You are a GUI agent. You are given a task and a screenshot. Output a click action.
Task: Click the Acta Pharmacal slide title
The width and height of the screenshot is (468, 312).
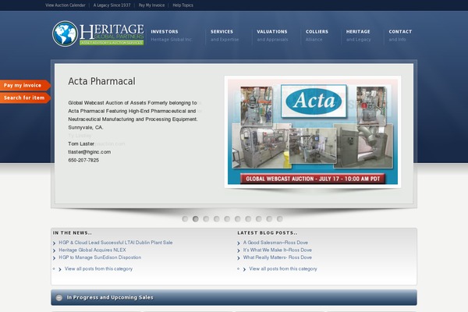pyautogui.click(x=101, y=81)
